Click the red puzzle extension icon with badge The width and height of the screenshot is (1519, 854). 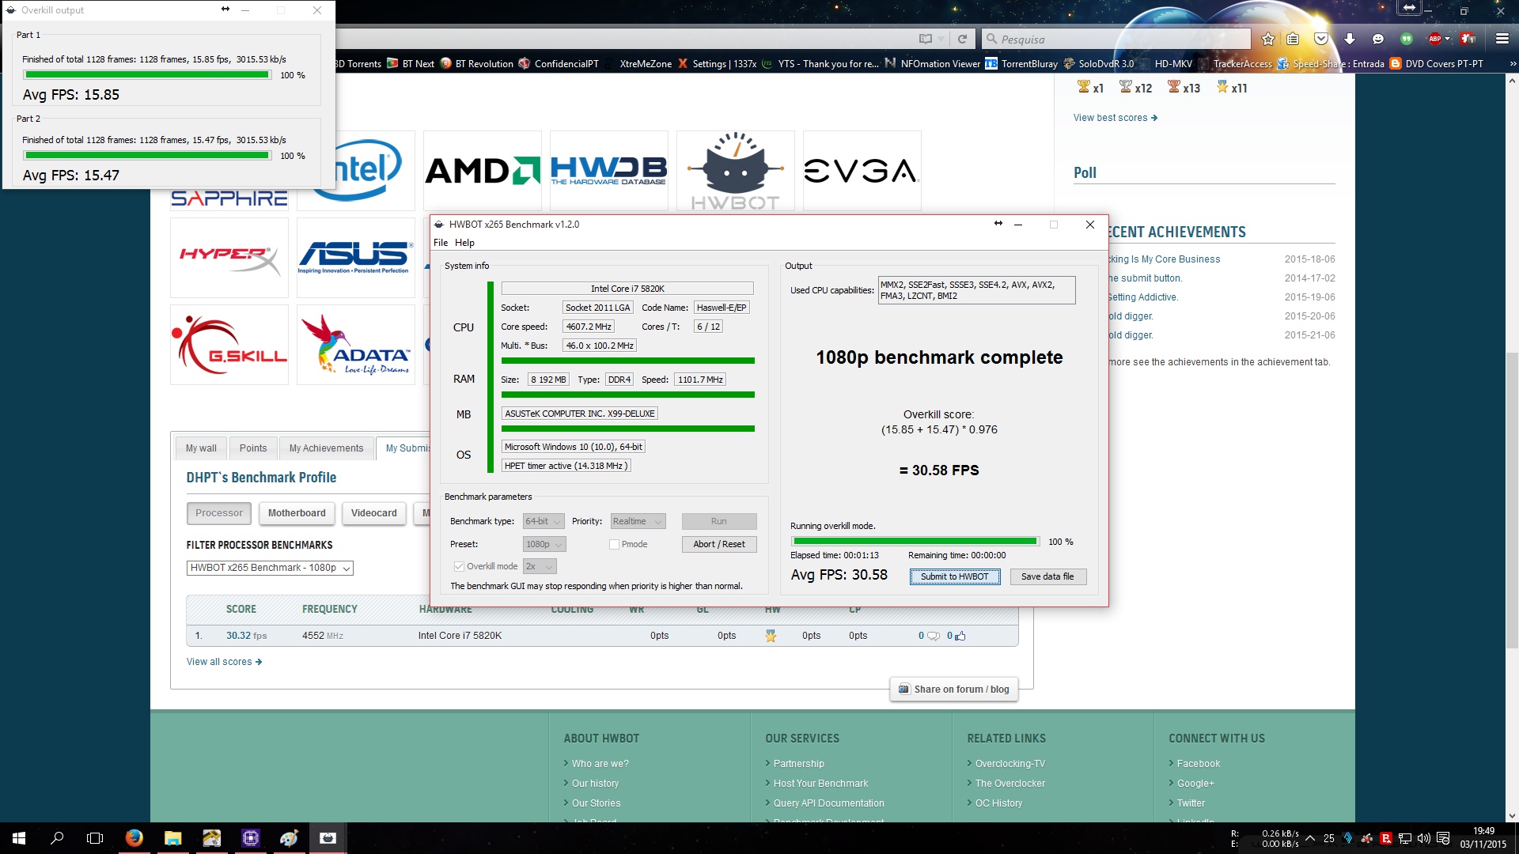[1468, 39]
